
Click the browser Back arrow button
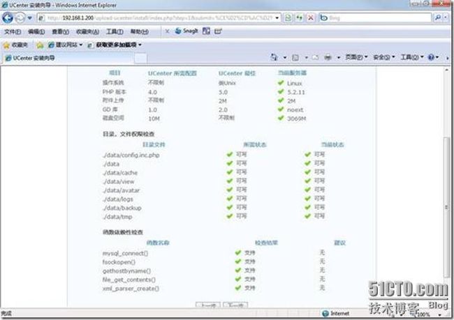[8, 18]
